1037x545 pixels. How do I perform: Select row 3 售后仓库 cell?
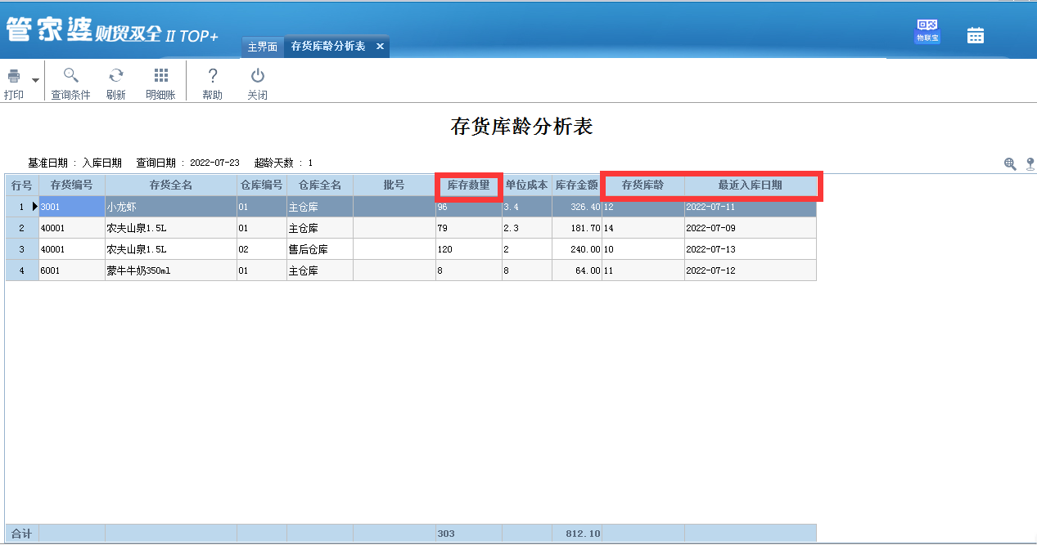point(319,249)
